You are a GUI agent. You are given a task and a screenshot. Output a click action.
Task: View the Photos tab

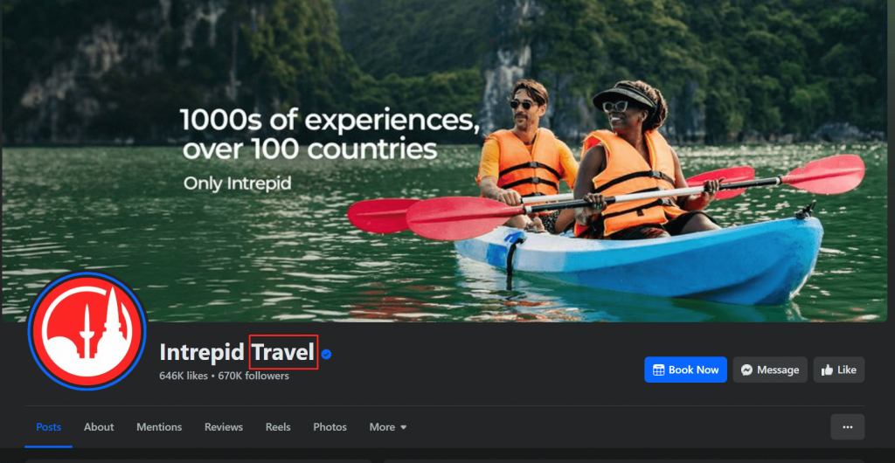tap(330, 427)
